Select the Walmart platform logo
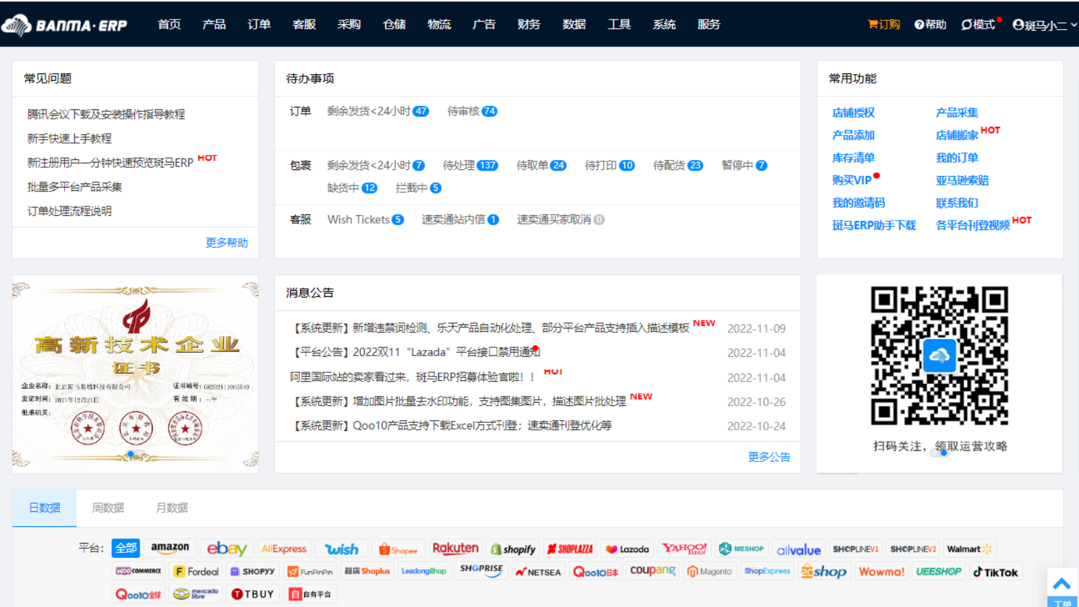Screen dimensions: 1079x607 point(970,549)
